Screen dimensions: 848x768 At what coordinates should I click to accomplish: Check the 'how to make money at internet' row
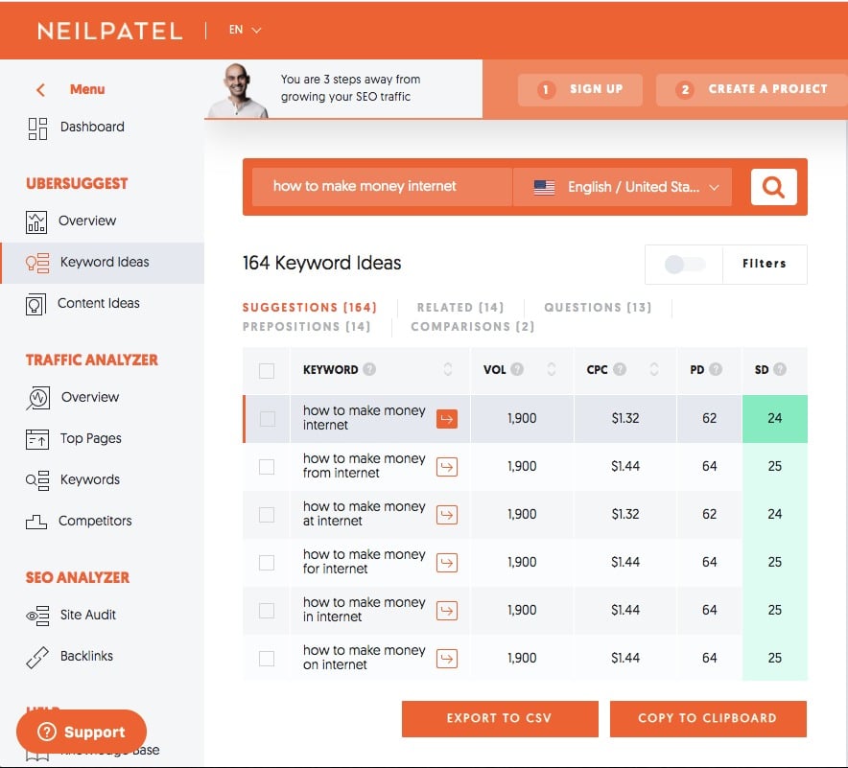[x=267, y=515]
